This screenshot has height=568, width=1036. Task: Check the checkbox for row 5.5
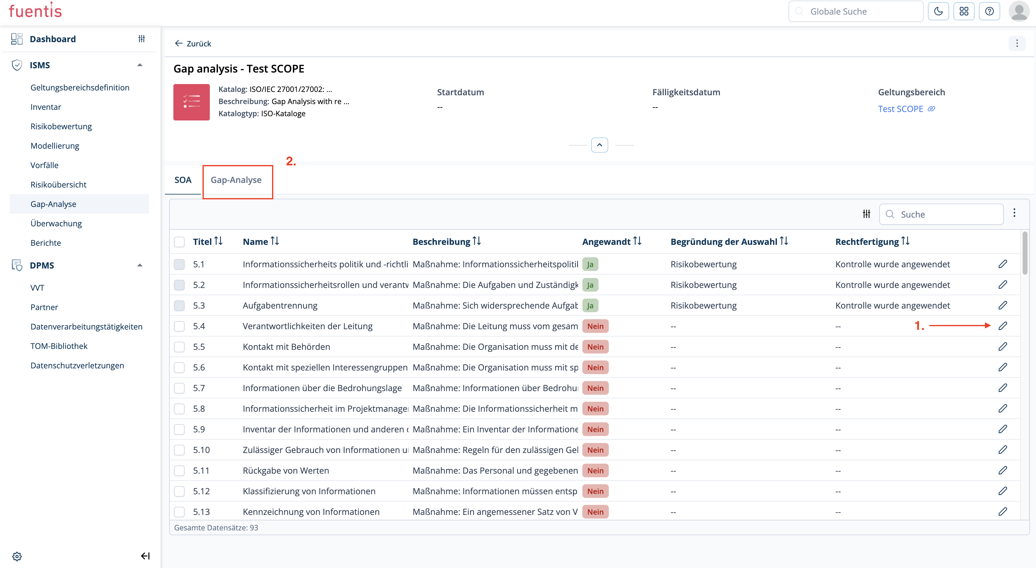[x=179, y=347]
